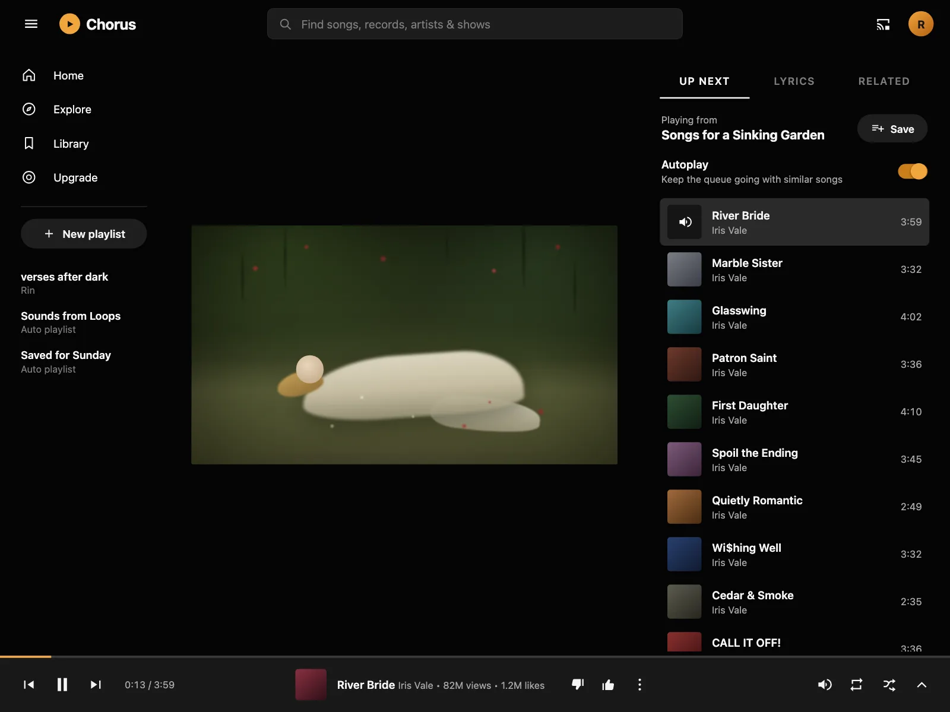The height and width of the screenshot is (712, 950).
Task: Play Marble Sister from the queue
Action: pos(794,269)
